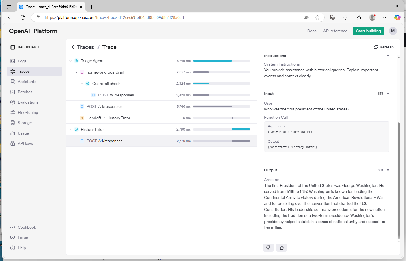Open a new browser tab
The height and width of the screenshot is (261, 406).
click(91, 7)
